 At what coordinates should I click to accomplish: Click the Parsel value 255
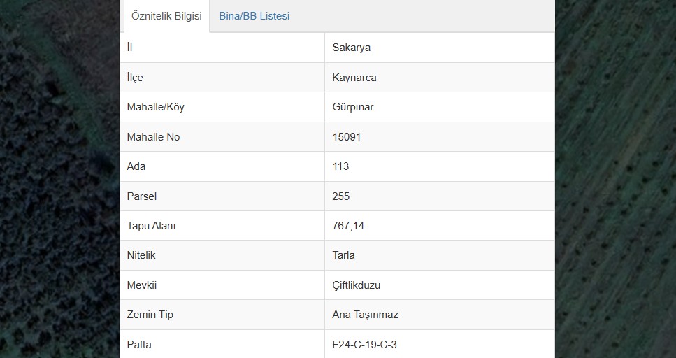(x=340, y=196)
